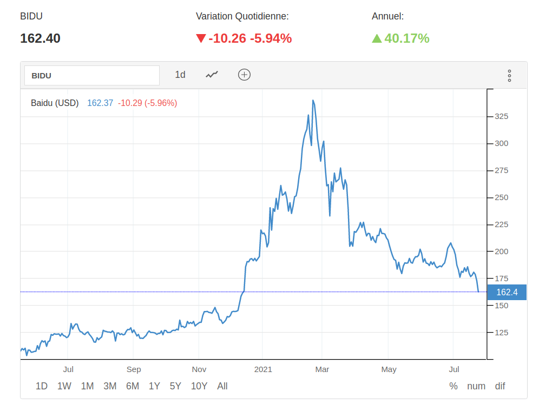Click the -10.29 (-5.96%) legend change
This screenshot has height=411, width=539.
coord(148,103)
